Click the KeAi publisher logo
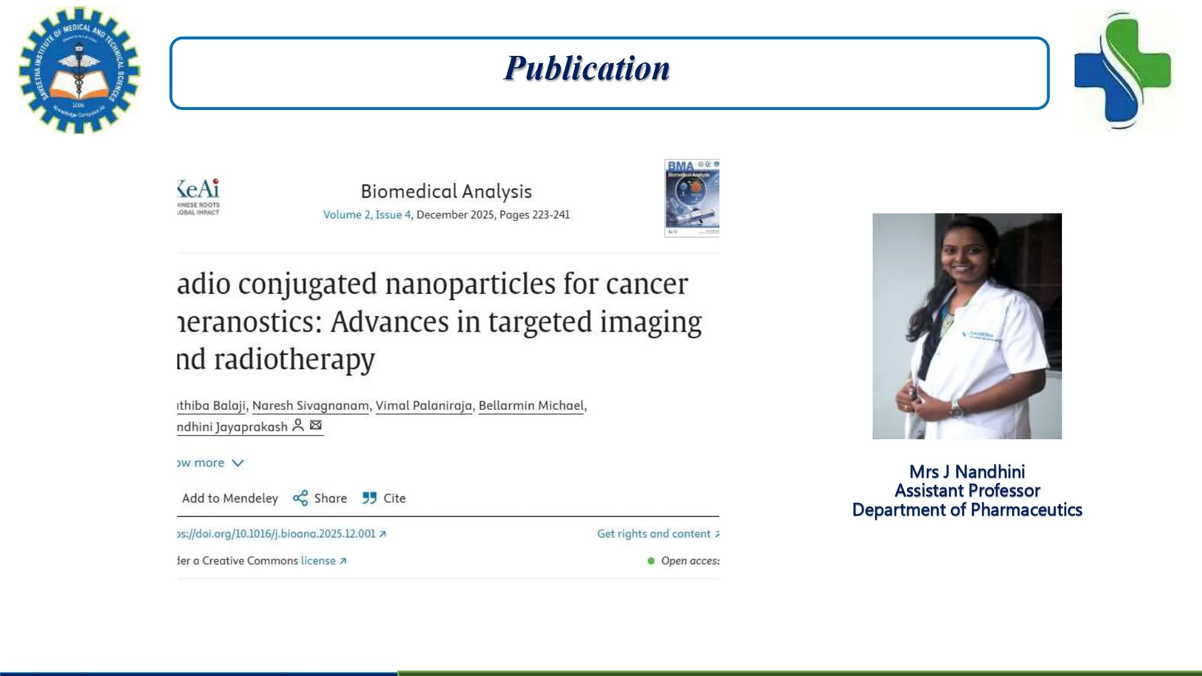Screen dimensions: 1202x676 (198, 196)
